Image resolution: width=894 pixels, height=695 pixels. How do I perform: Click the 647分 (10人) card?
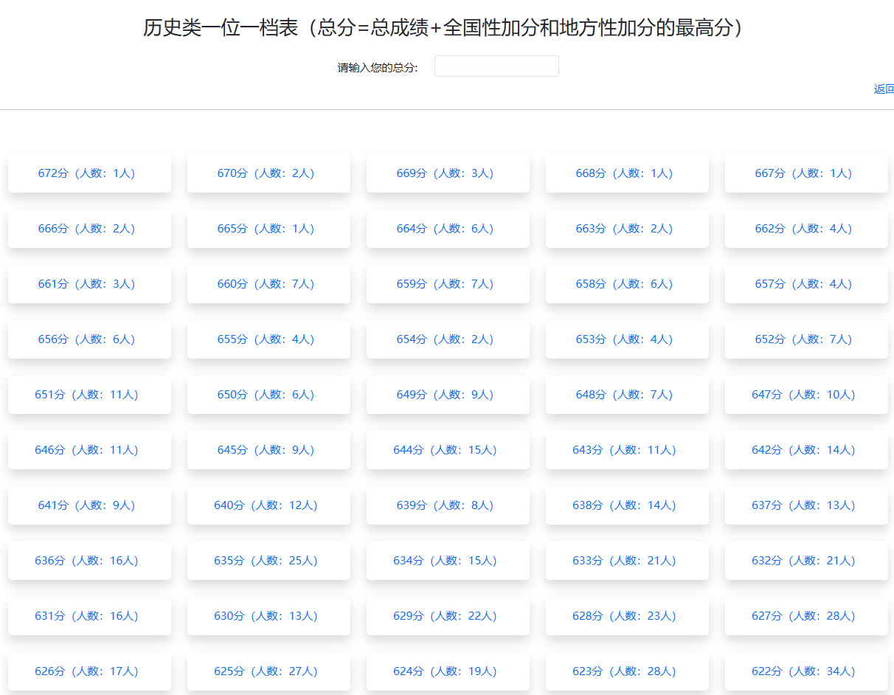[806, 395]
